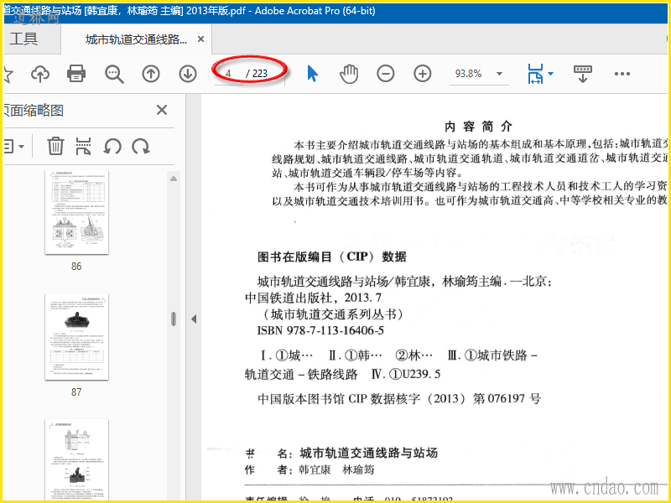Select the page 86 thumbnail
Screen dimensions: 671x503
[76, 213]
